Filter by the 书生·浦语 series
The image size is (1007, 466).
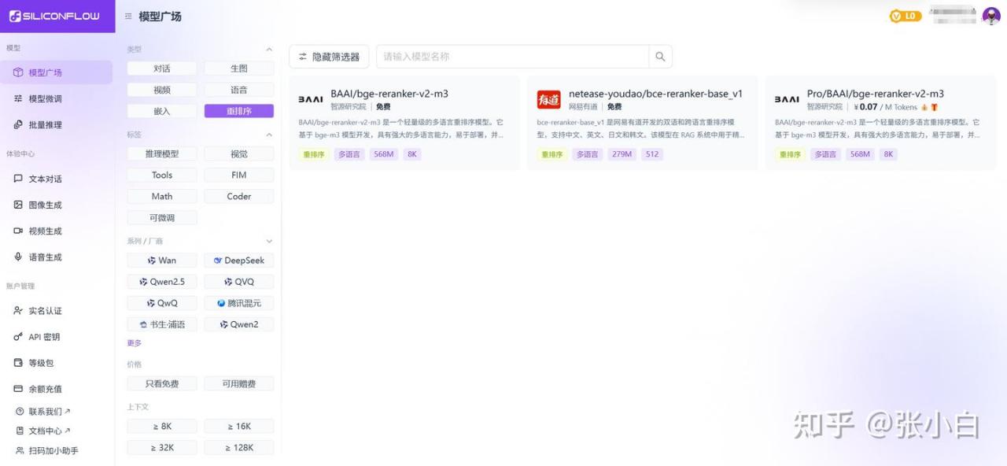pos(162,324)
